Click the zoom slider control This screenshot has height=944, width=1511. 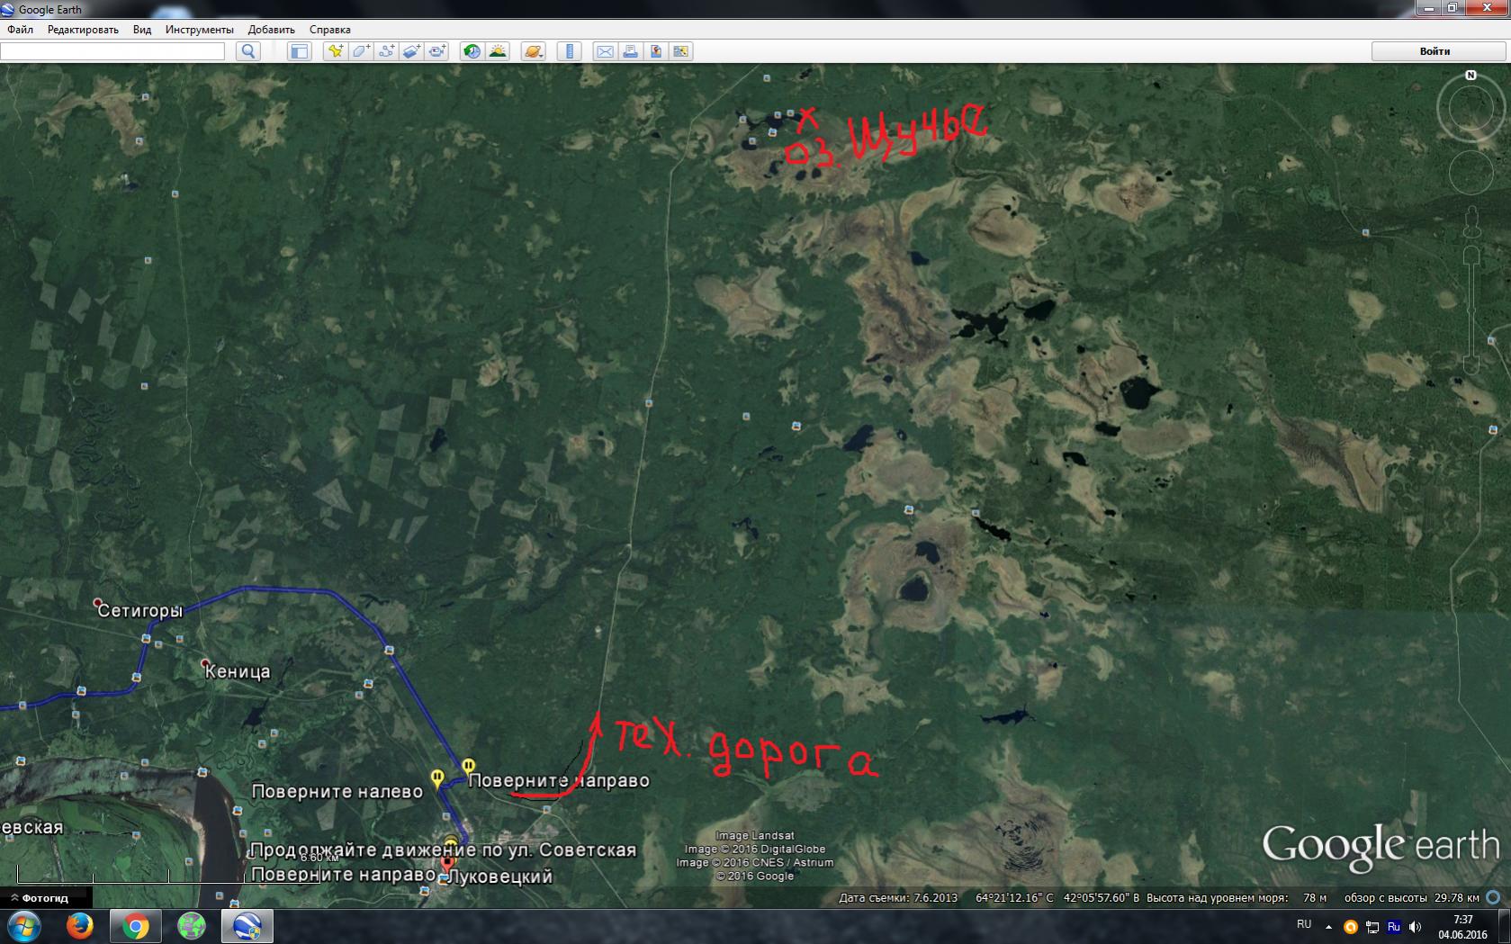pos(1471,309)
